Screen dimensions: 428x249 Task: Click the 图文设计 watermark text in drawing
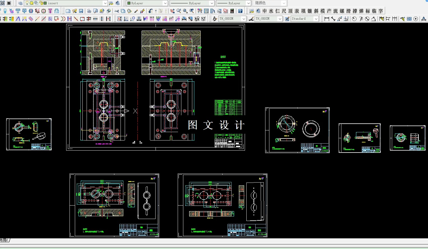(216, 125)
